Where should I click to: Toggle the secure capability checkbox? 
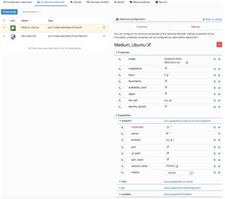click(167, 133)
